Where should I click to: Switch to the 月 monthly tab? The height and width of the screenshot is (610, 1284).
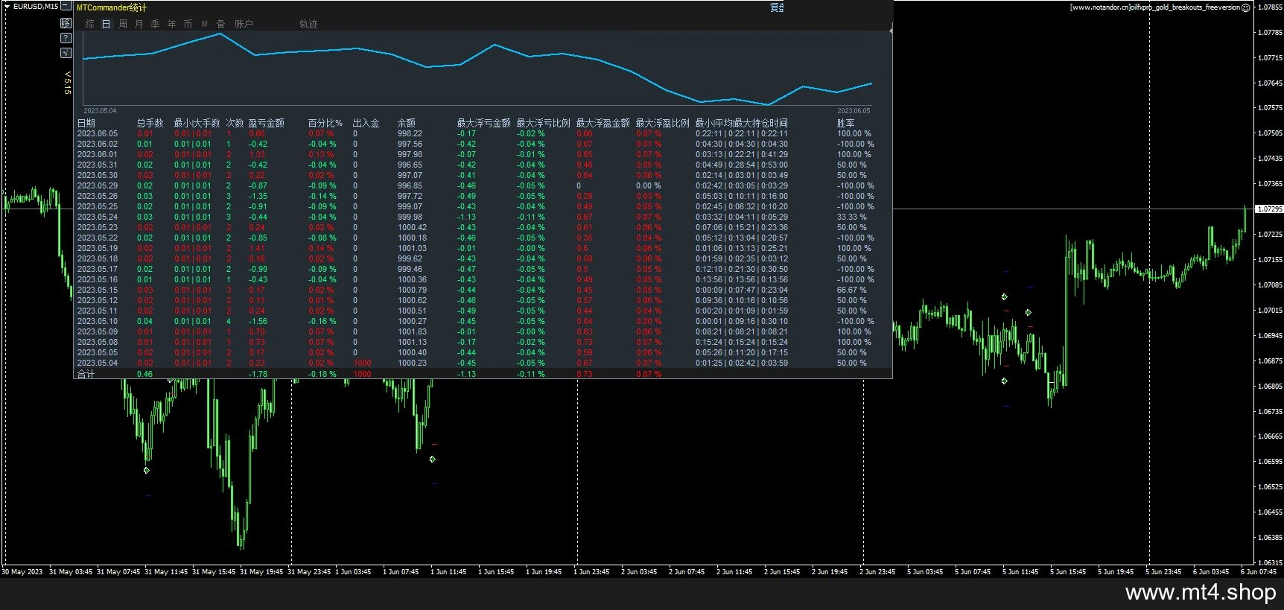tap(139, 24)
